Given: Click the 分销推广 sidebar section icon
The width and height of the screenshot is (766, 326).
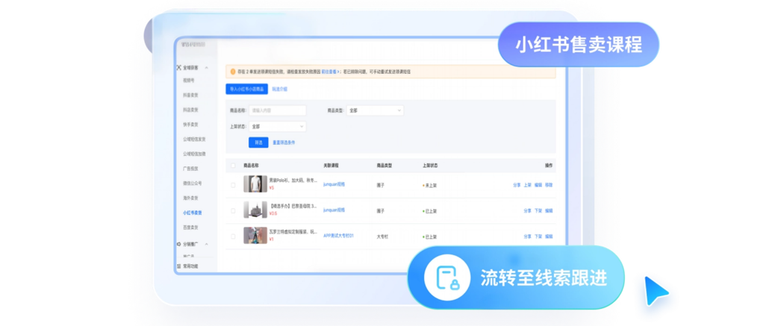Looking at the screenshot, I should click(x=178, y=244).
